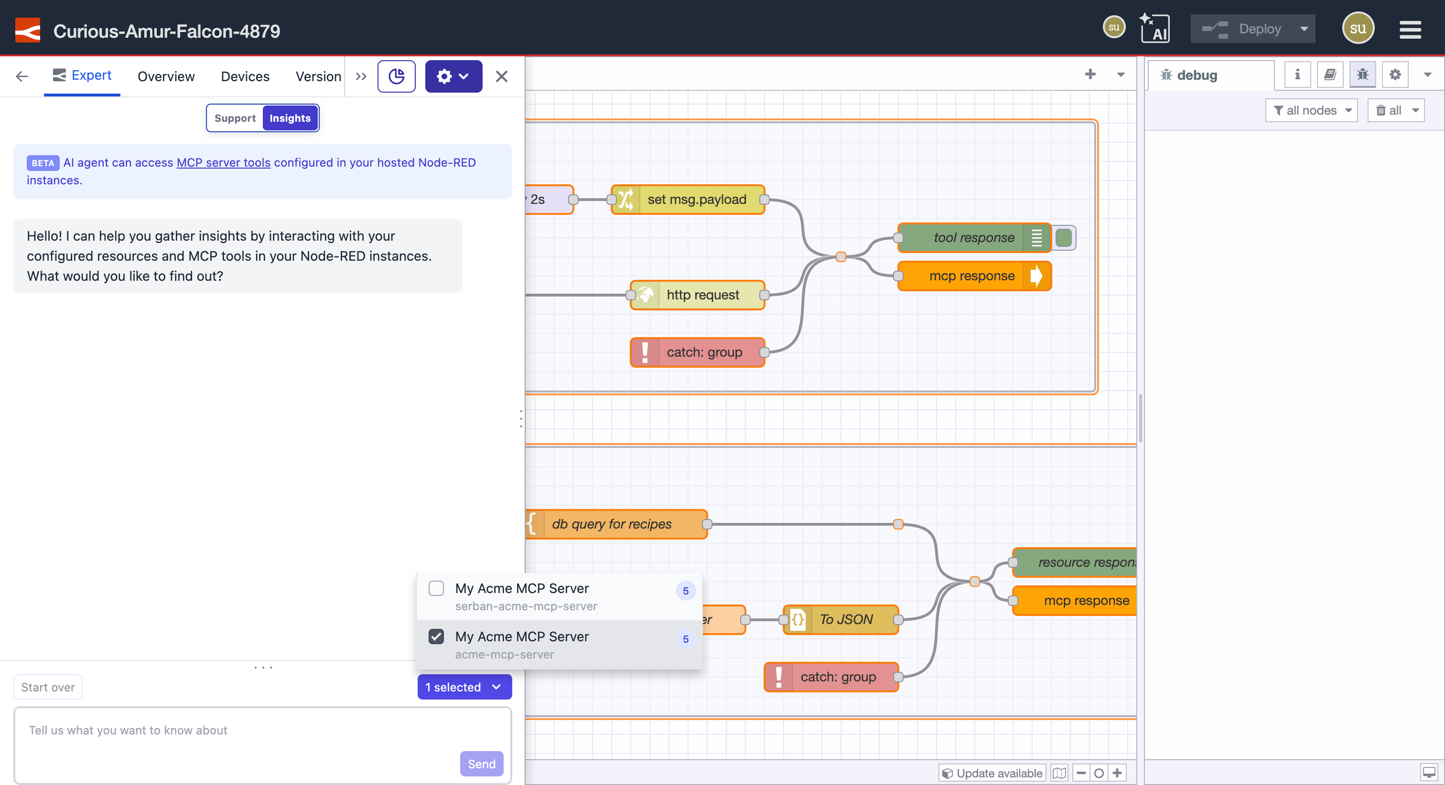Check the serban-acme-mcp-server checkbox
Screen dimensions: 1445x785
436,588
